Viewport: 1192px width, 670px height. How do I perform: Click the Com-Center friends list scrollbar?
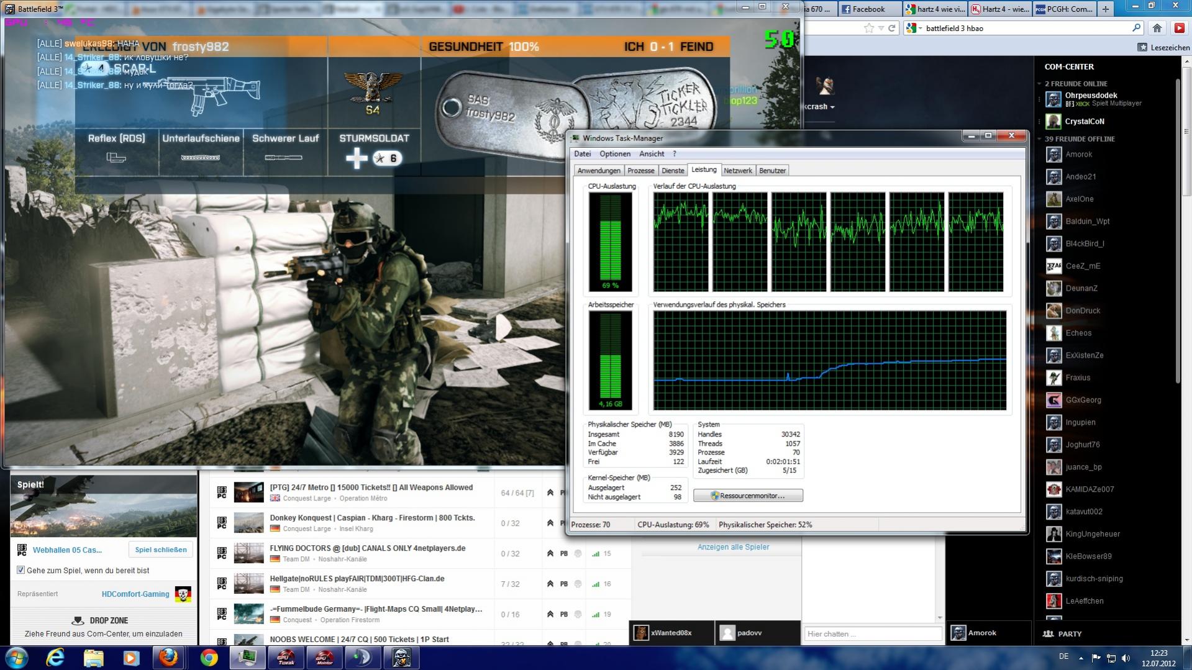(1176, 230)
